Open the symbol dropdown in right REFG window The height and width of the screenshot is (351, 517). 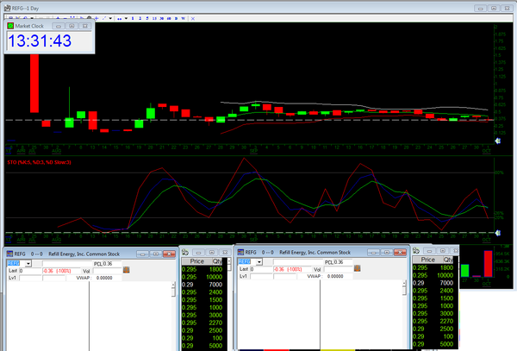click(260, 262)
